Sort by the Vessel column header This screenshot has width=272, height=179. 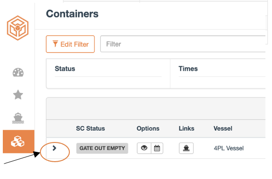click(223, 128)
